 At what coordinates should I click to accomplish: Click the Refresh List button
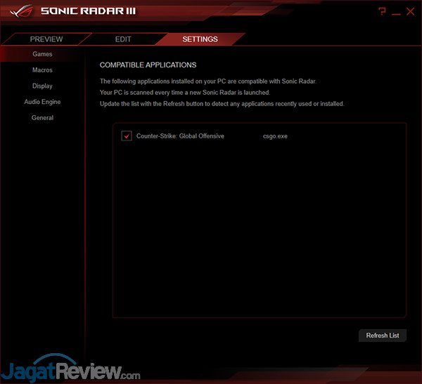(x=383, y=336)
